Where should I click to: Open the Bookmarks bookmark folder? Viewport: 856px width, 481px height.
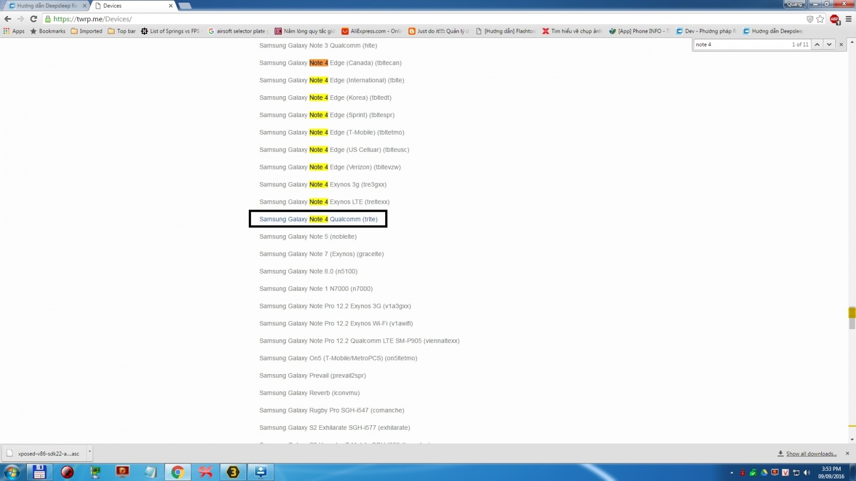coord(48,31)
